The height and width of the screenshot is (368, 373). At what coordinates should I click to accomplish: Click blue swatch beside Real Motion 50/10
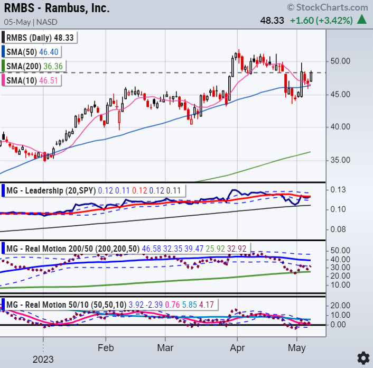coord(4,305)
